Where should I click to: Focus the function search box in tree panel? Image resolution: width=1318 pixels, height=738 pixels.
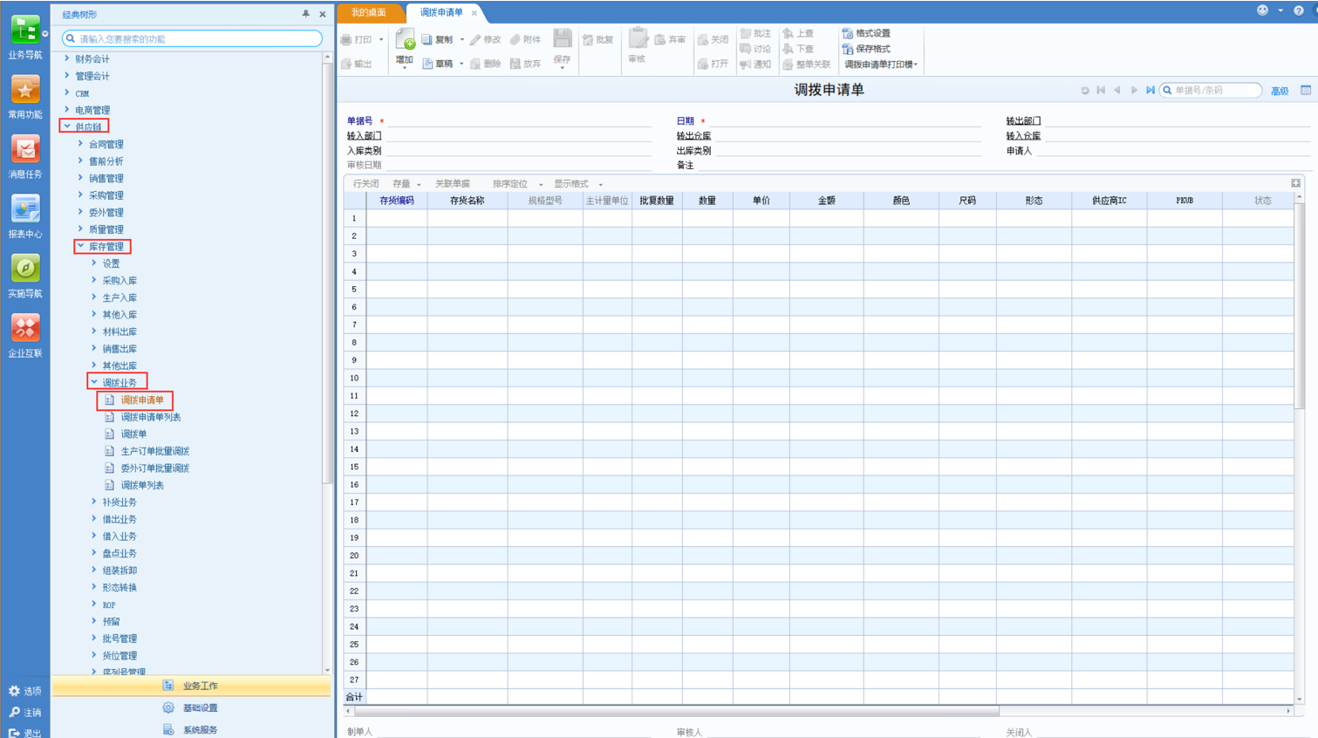coord(193,38)
